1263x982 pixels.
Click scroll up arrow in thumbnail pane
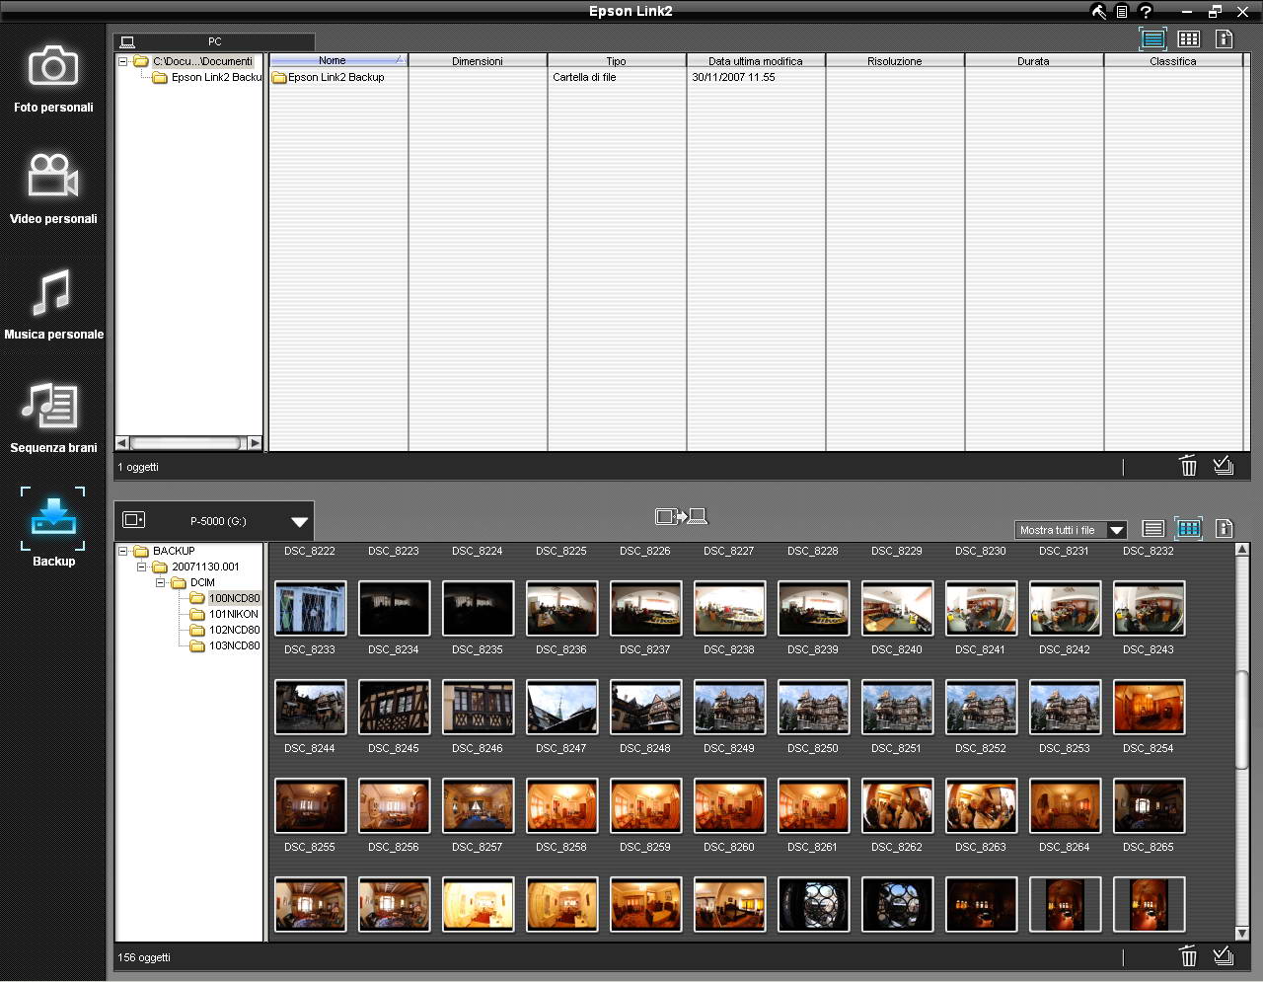click(x=1242, y=550)
